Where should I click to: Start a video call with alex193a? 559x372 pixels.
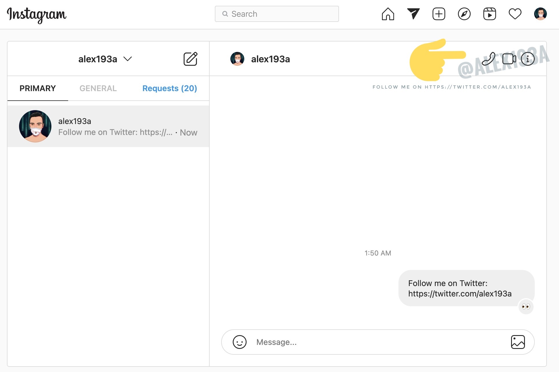(x=509, y=59)
